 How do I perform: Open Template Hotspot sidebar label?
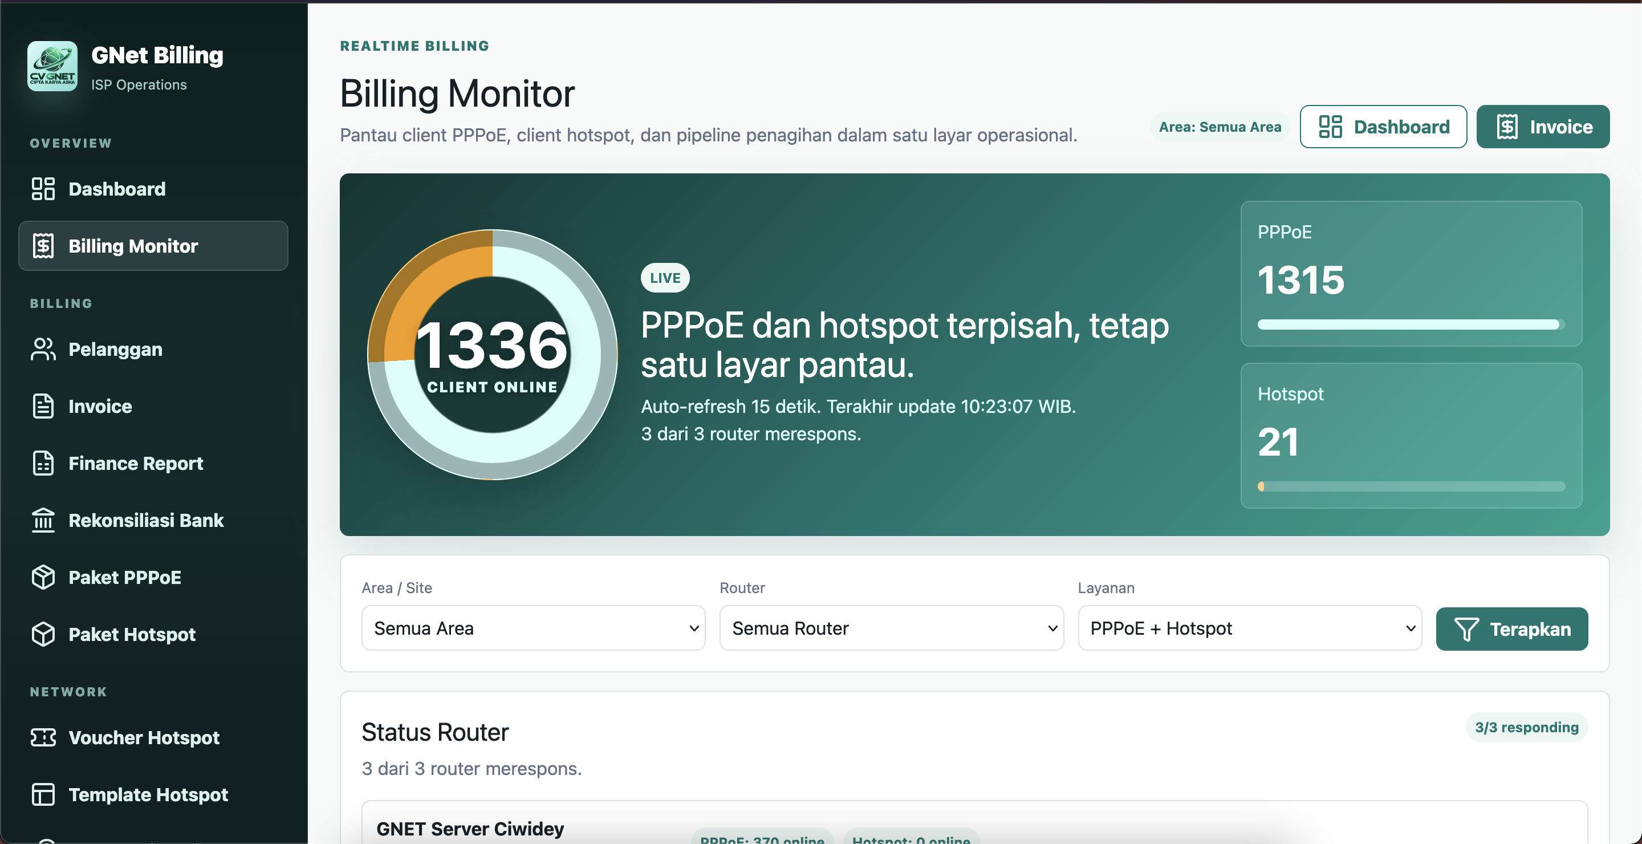148,794
